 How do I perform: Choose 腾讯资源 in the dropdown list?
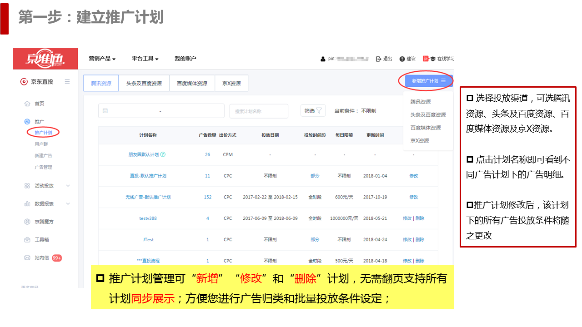click(x=421, y=102)
